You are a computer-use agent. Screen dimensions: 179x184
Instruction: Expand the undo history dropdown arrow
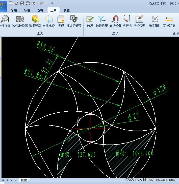click(x=37, y=3)
